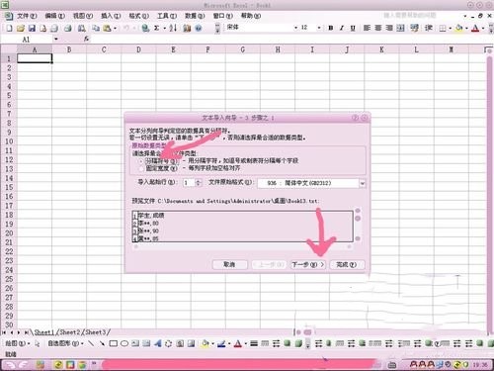
Task: Click the blue Help question icon
Action: pyautogui.click(x=199, y=29)
